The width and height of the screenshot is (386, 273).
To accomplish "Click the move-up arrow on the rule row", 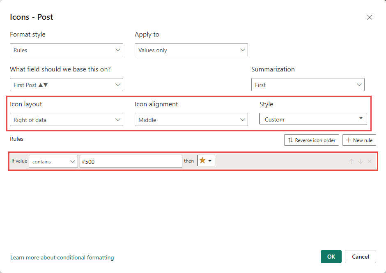I will point(352,161).
